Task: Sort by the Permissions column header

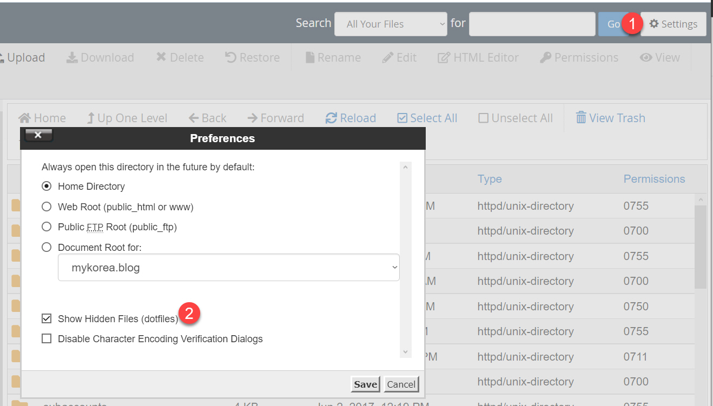Action: [655, 179]
